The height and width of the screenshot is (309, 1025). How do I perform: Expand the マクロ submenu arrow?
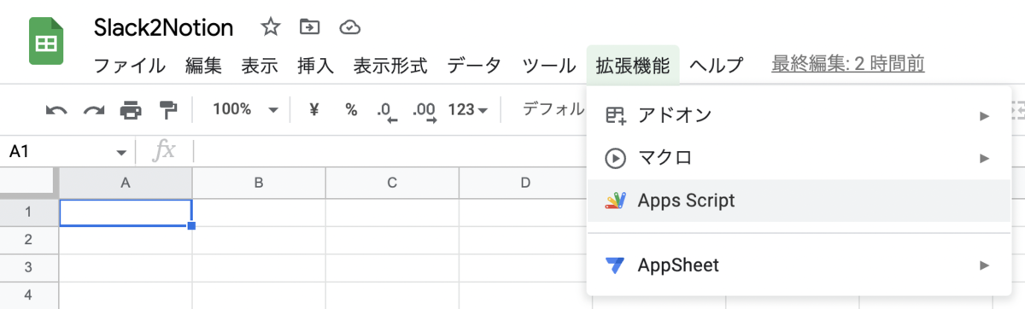click(x=985, y=158)
